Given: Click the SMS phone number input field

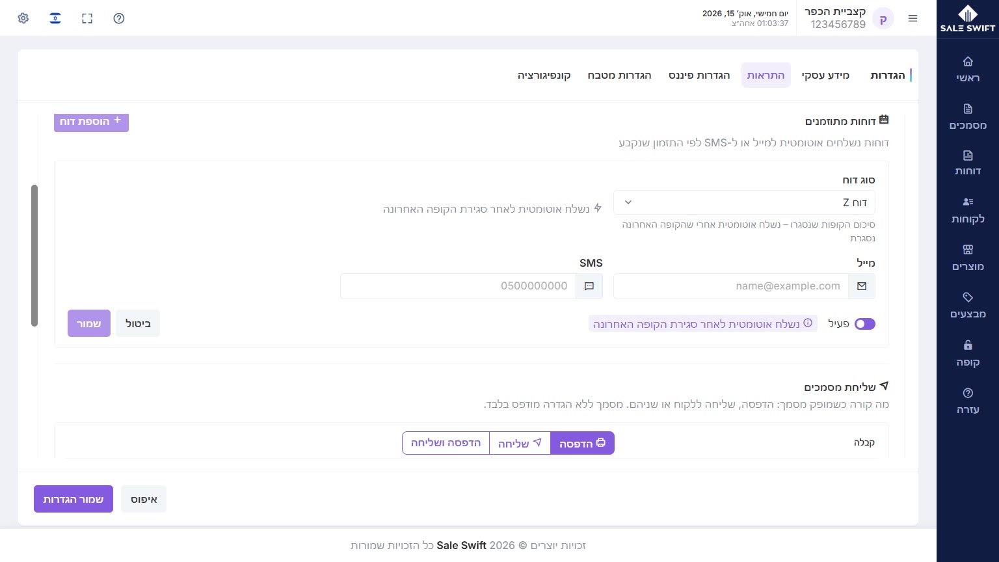Looking at the screenshot, I should click(458, 286).
